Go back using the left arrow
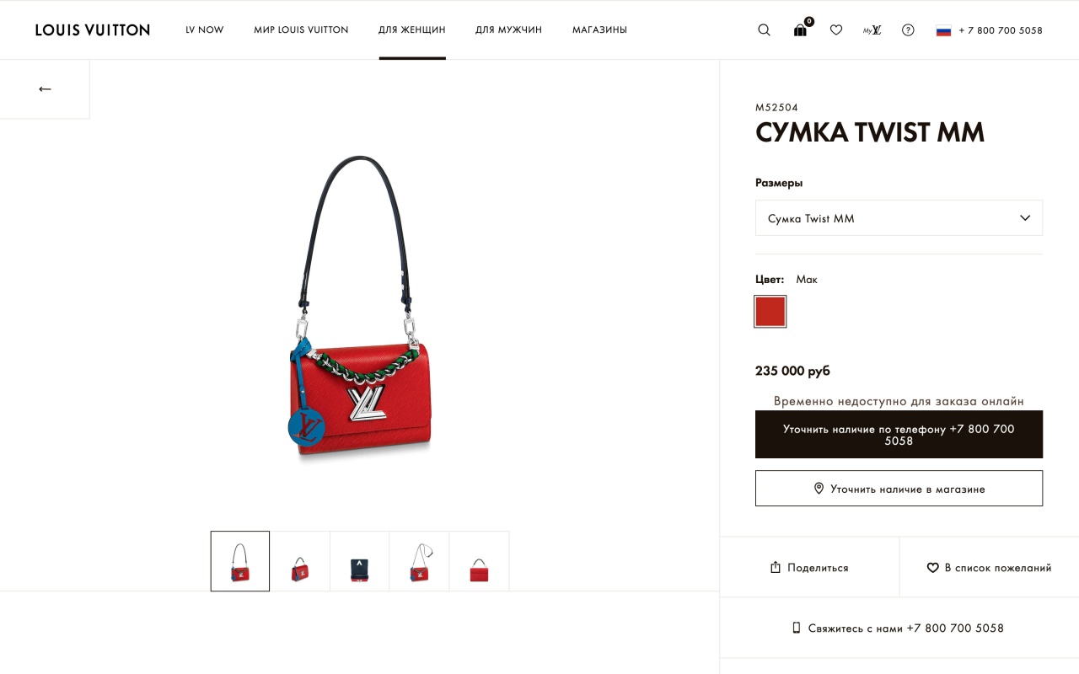The height and width of the screenshot is (674, 1079). (x=45, y=88)
